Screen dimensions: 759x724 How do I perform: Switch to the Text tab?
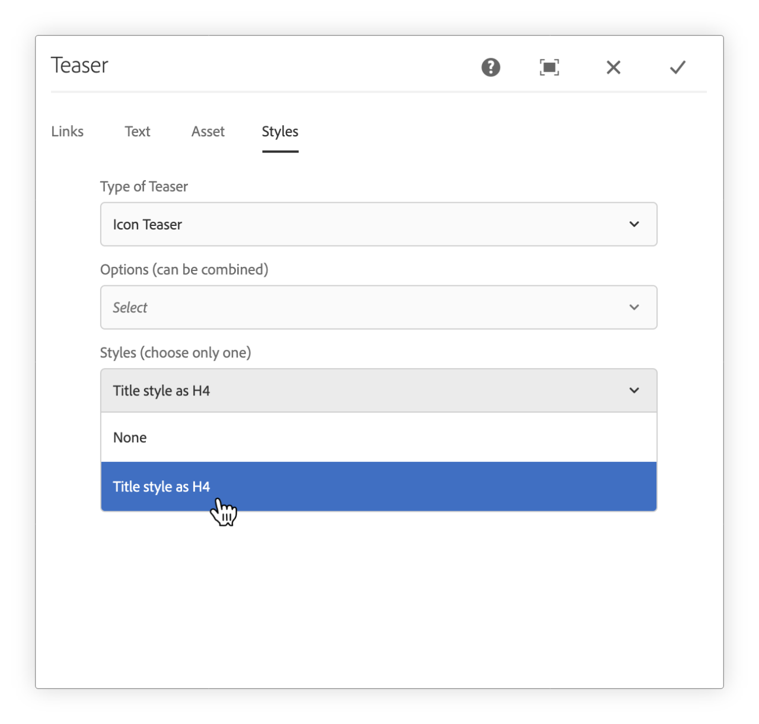click(137, 132)
